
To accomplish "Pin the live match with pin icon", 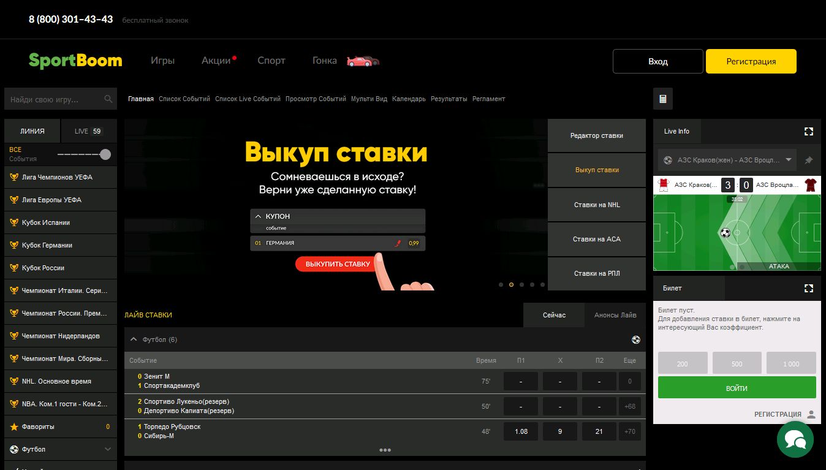I will coord(808,160).
